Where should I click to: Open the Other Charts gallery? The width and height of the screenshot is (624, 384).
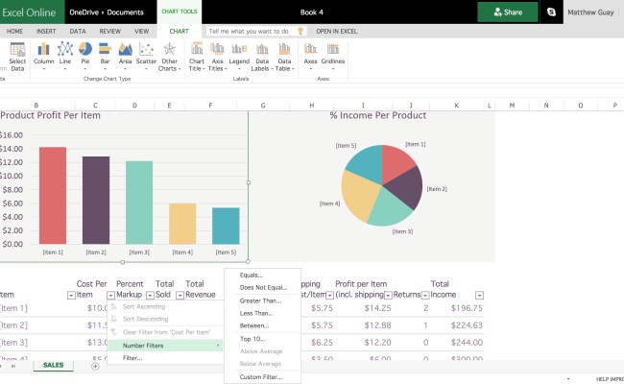[x=170, y=57]
